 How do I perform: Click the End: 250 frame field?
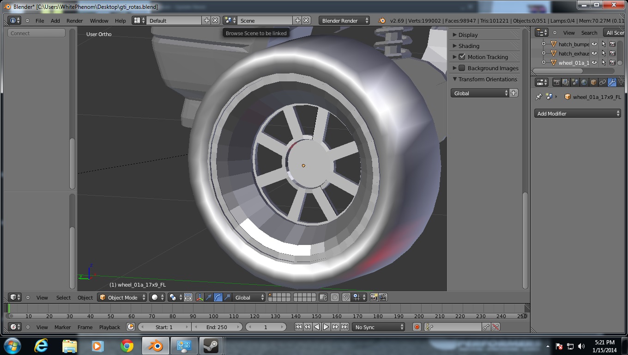pyautogui.click(x=217, y=327)
